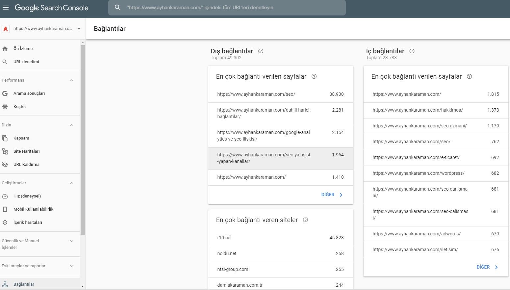Open ntsi-group.com linking site row
The width and height of the screenshot is (510, 290).
coord(281,270)
